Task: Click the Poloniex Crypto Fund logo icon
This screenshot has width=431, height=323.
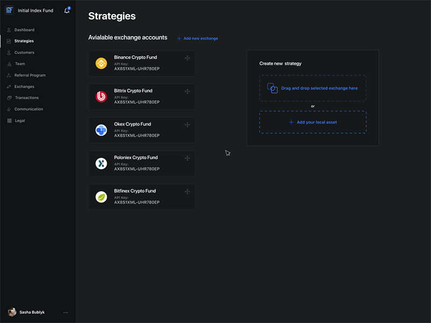Action: pos(101,163)
